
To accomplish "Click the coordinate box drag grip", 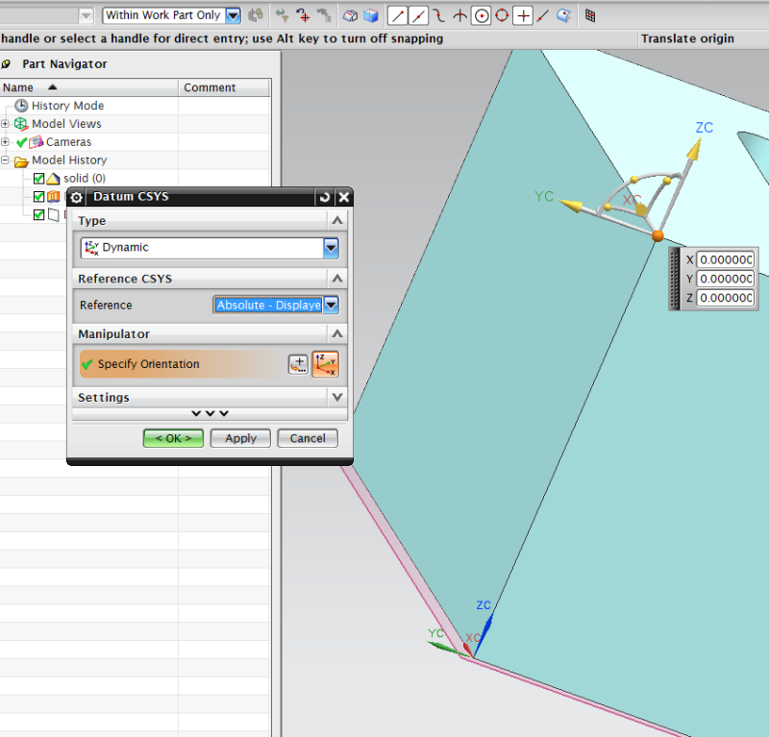I will pyautogui.click(x=675, y=279).
